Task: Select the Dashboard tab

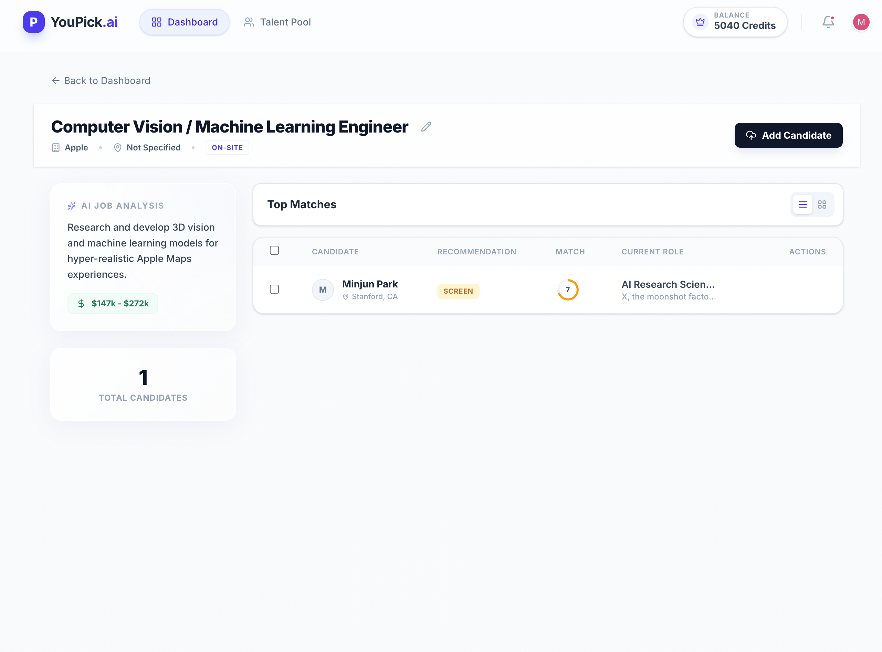Action: click(x=184, y=22)
